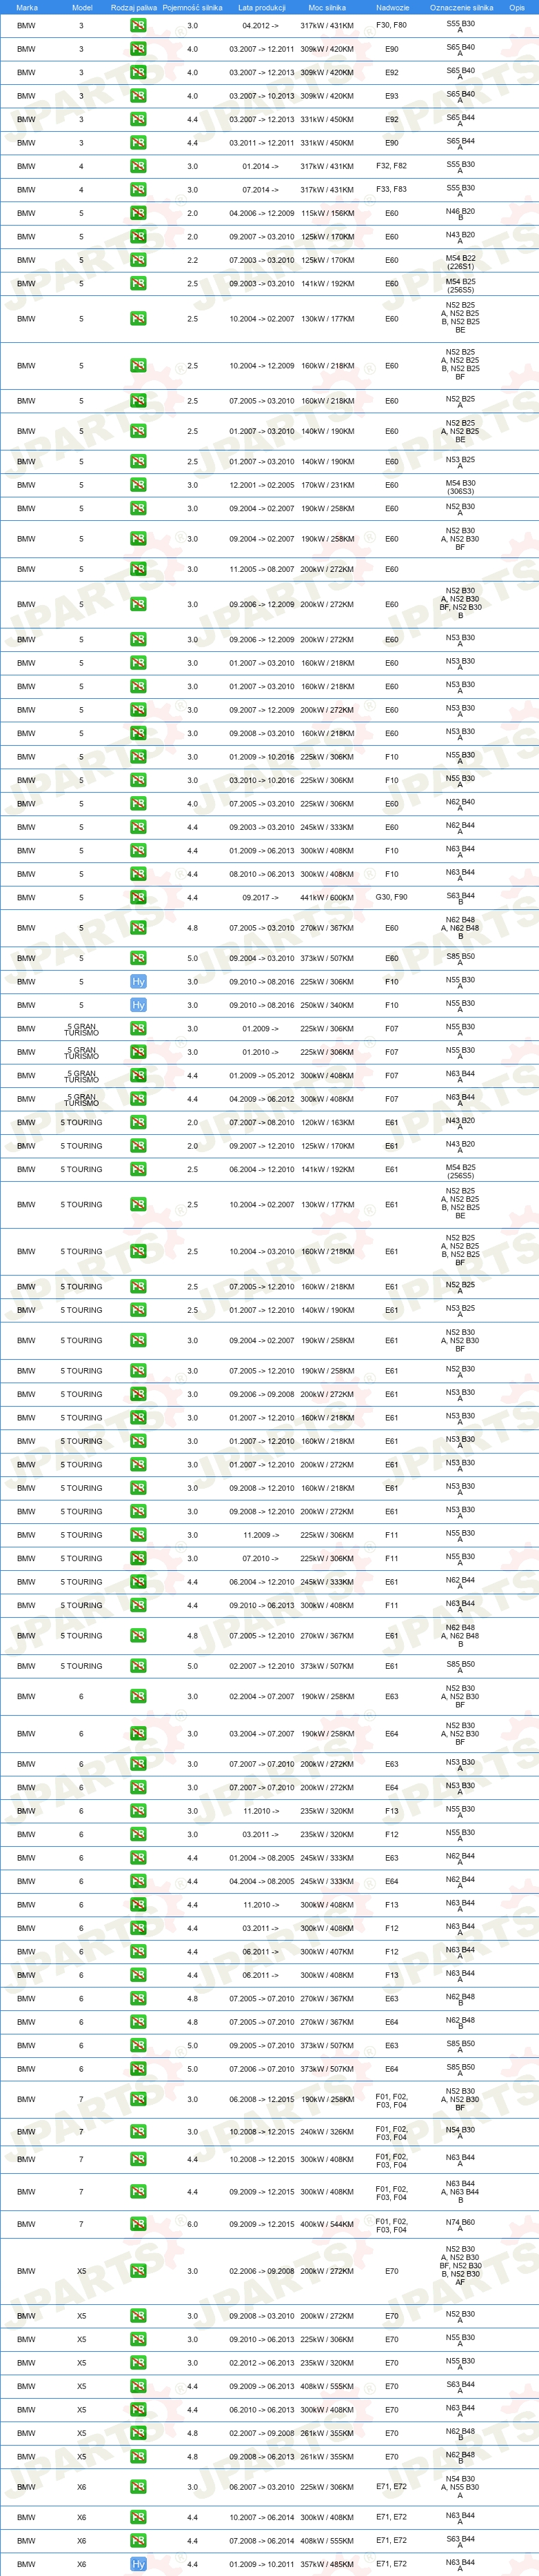Select the '04.2009 -> 06.2012' date cell

tap(262, 1100)
